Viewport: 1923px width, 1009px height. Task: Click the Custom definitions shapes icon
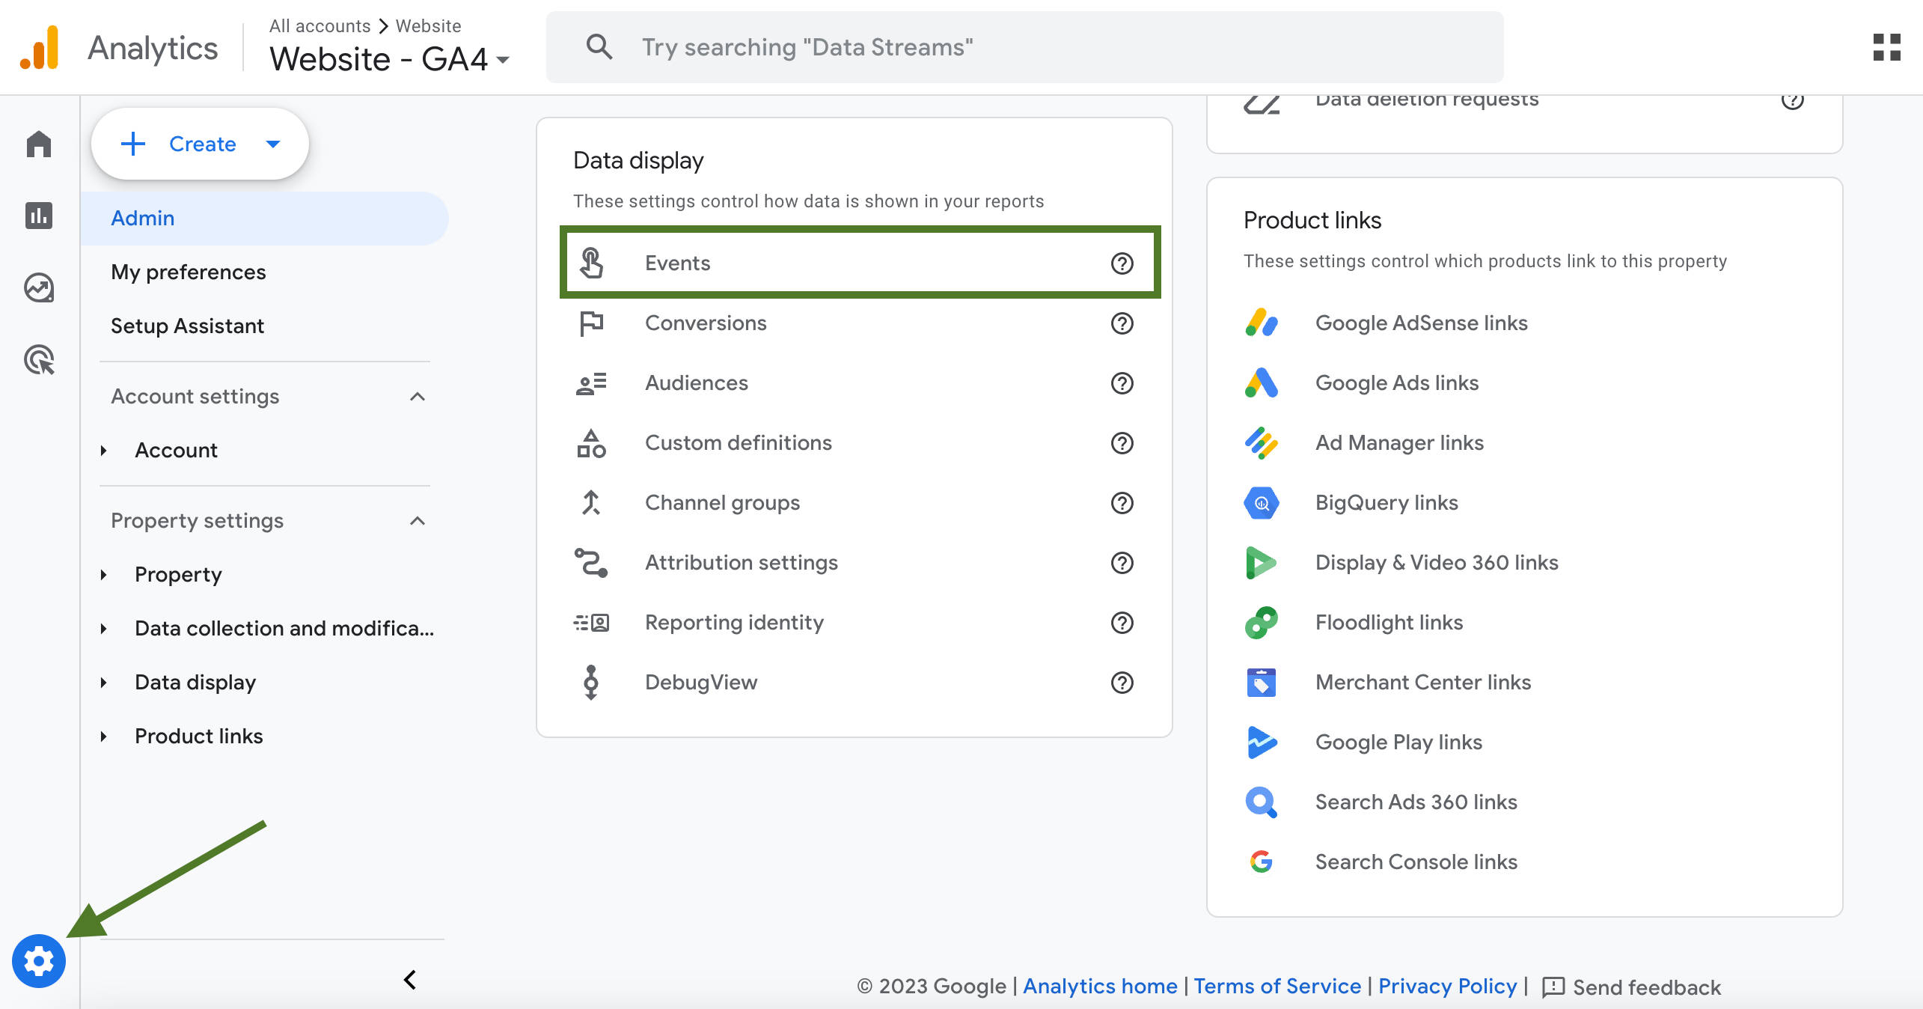coord(591,443)
